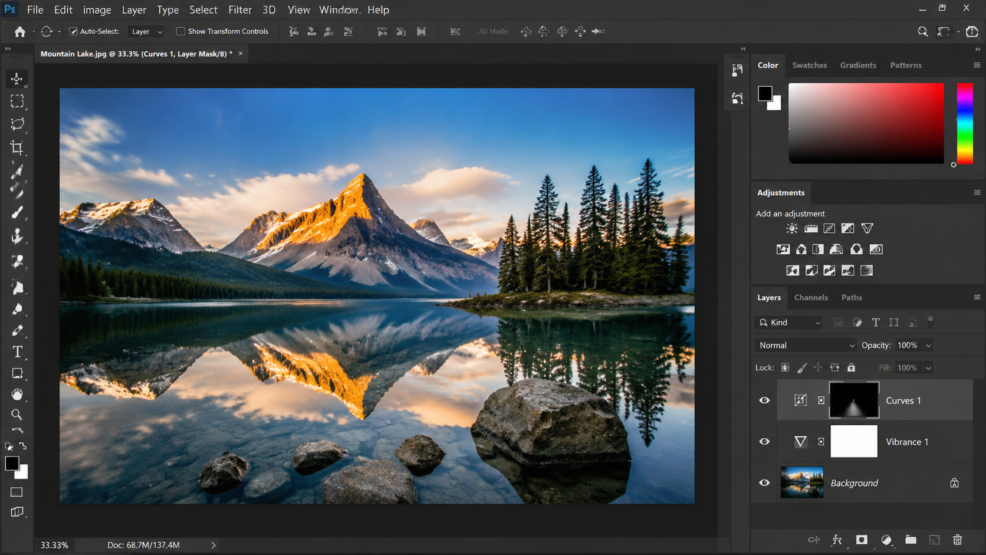Open the layer styles fx icon
The height and width of the screenshot is (555, 986).
click(837, 540)
